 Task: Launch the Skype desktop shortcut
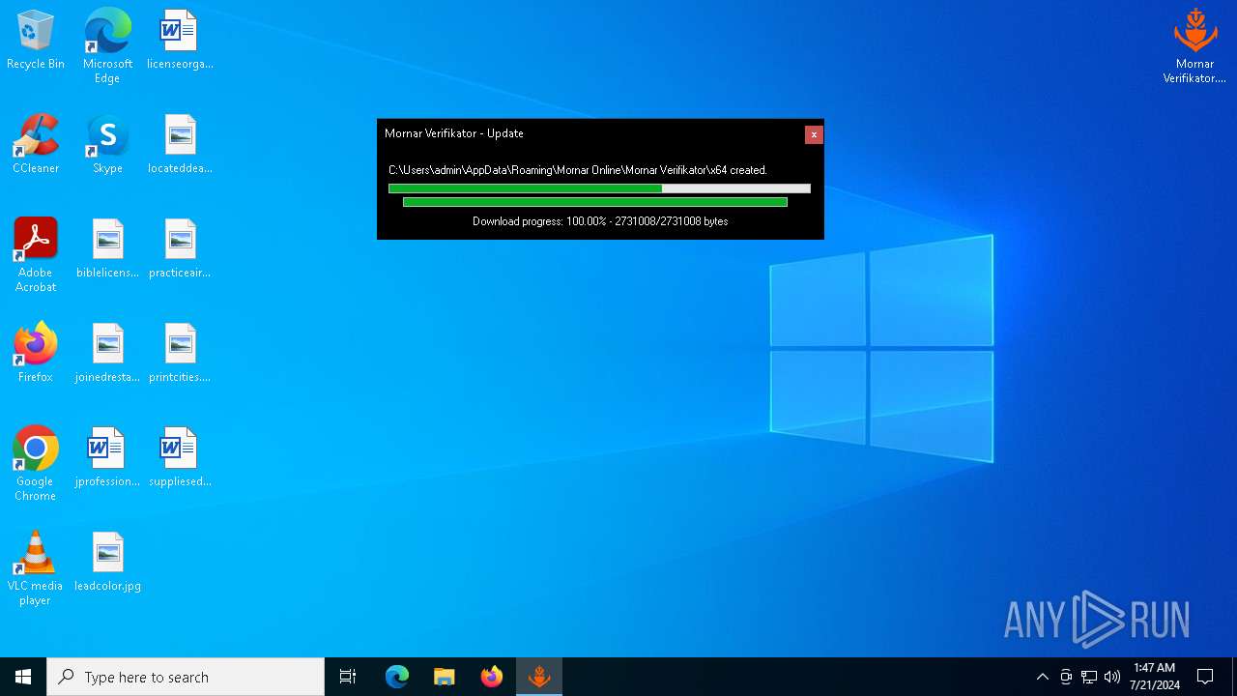click(x=107, y=145)
